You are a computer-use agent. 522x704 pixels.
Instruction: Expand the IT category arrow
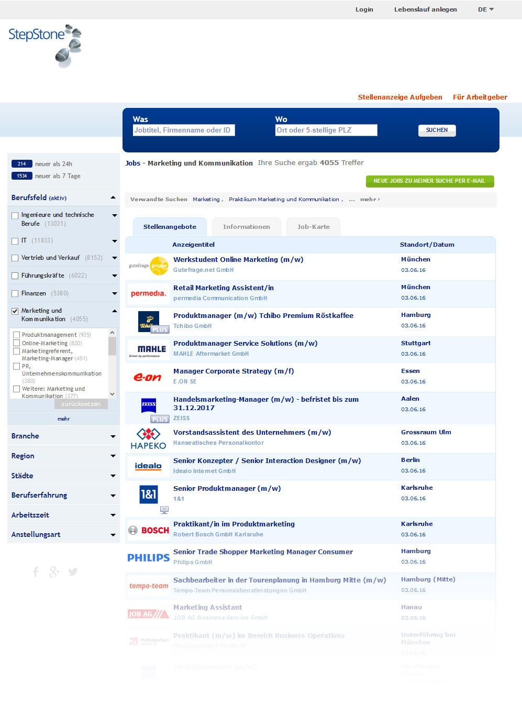tap(115, 241)
